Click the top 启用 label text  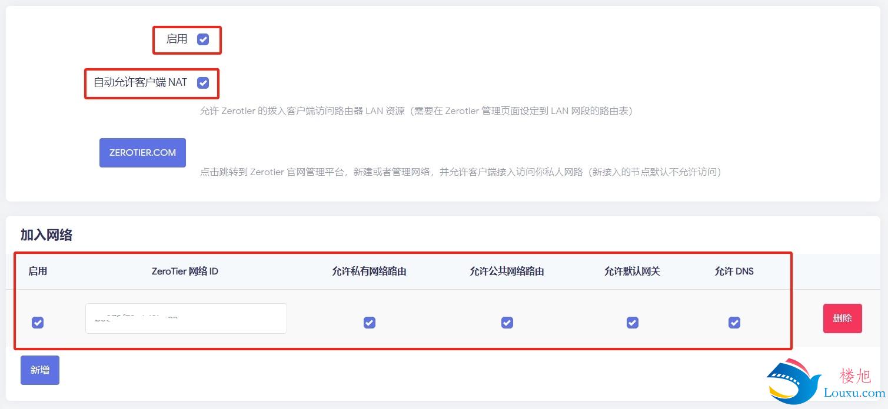pos(177,39)
